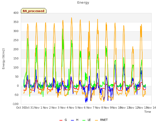Click the Nov 5 x-axis date label

tap(73, 108)
